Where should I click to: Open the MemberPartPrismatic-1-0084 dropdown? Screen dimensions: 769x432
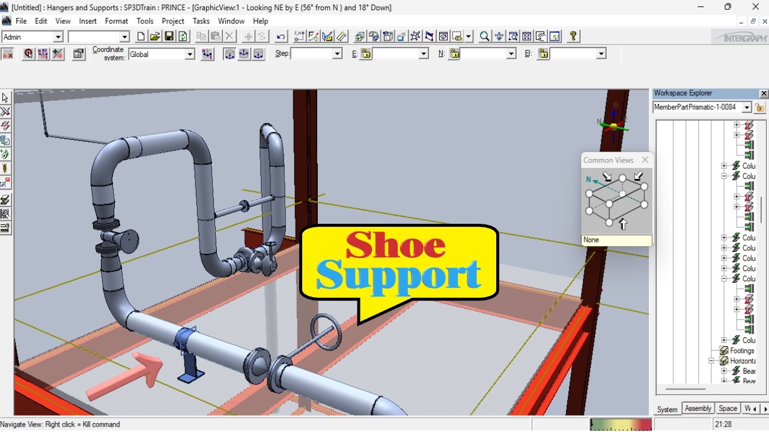click(x=747, y=107)
